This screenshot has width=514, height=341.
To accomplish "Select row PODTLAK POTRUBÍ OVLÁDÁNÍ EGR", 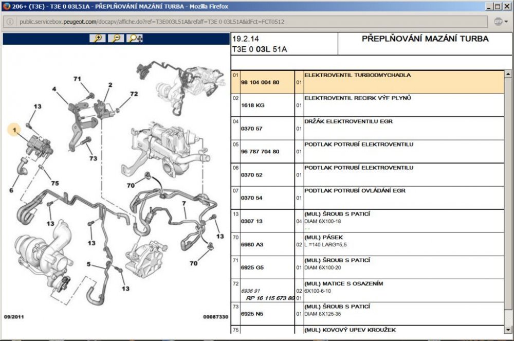I will click(x=368, y=198).
